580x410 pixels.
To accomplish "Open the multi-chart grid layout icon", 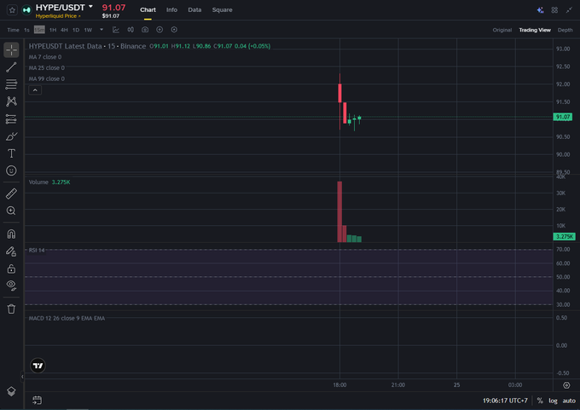I will pyautogui.click(x=554, y=10).
